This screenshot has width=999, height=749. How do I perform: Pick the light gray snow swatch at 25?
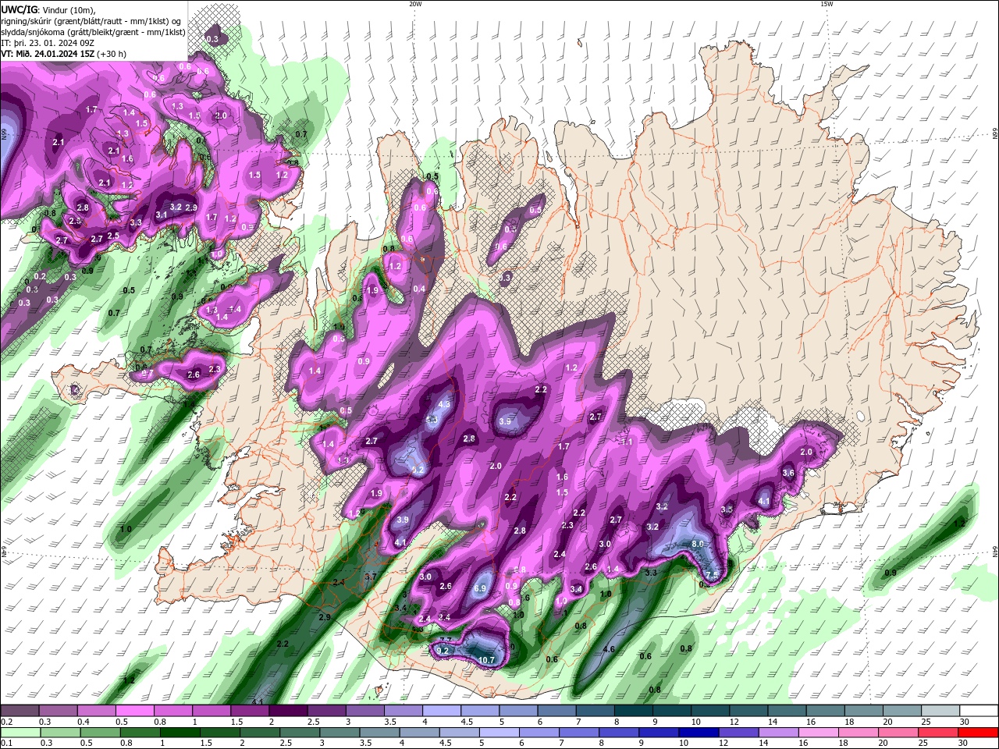[941, 711]
